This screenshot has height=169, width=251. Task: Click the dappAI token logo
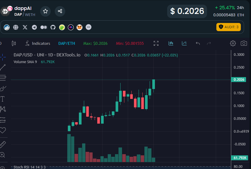[x=6, y=11]
